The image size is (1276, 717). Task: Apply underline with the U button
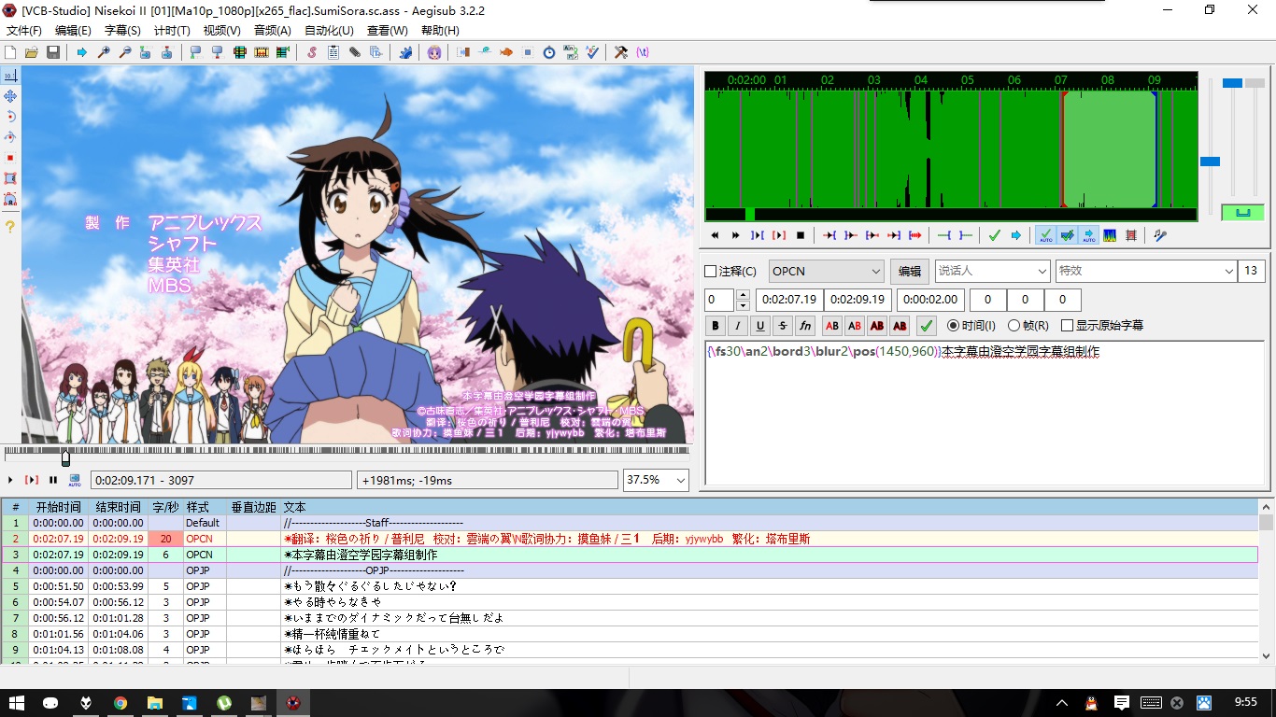click(x=760, y=326)
